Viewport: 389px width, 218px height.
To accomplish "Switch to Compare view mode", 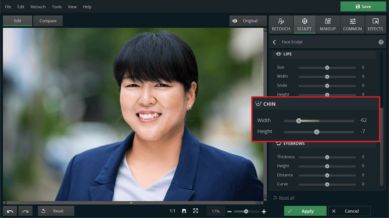I will [48, 21].
